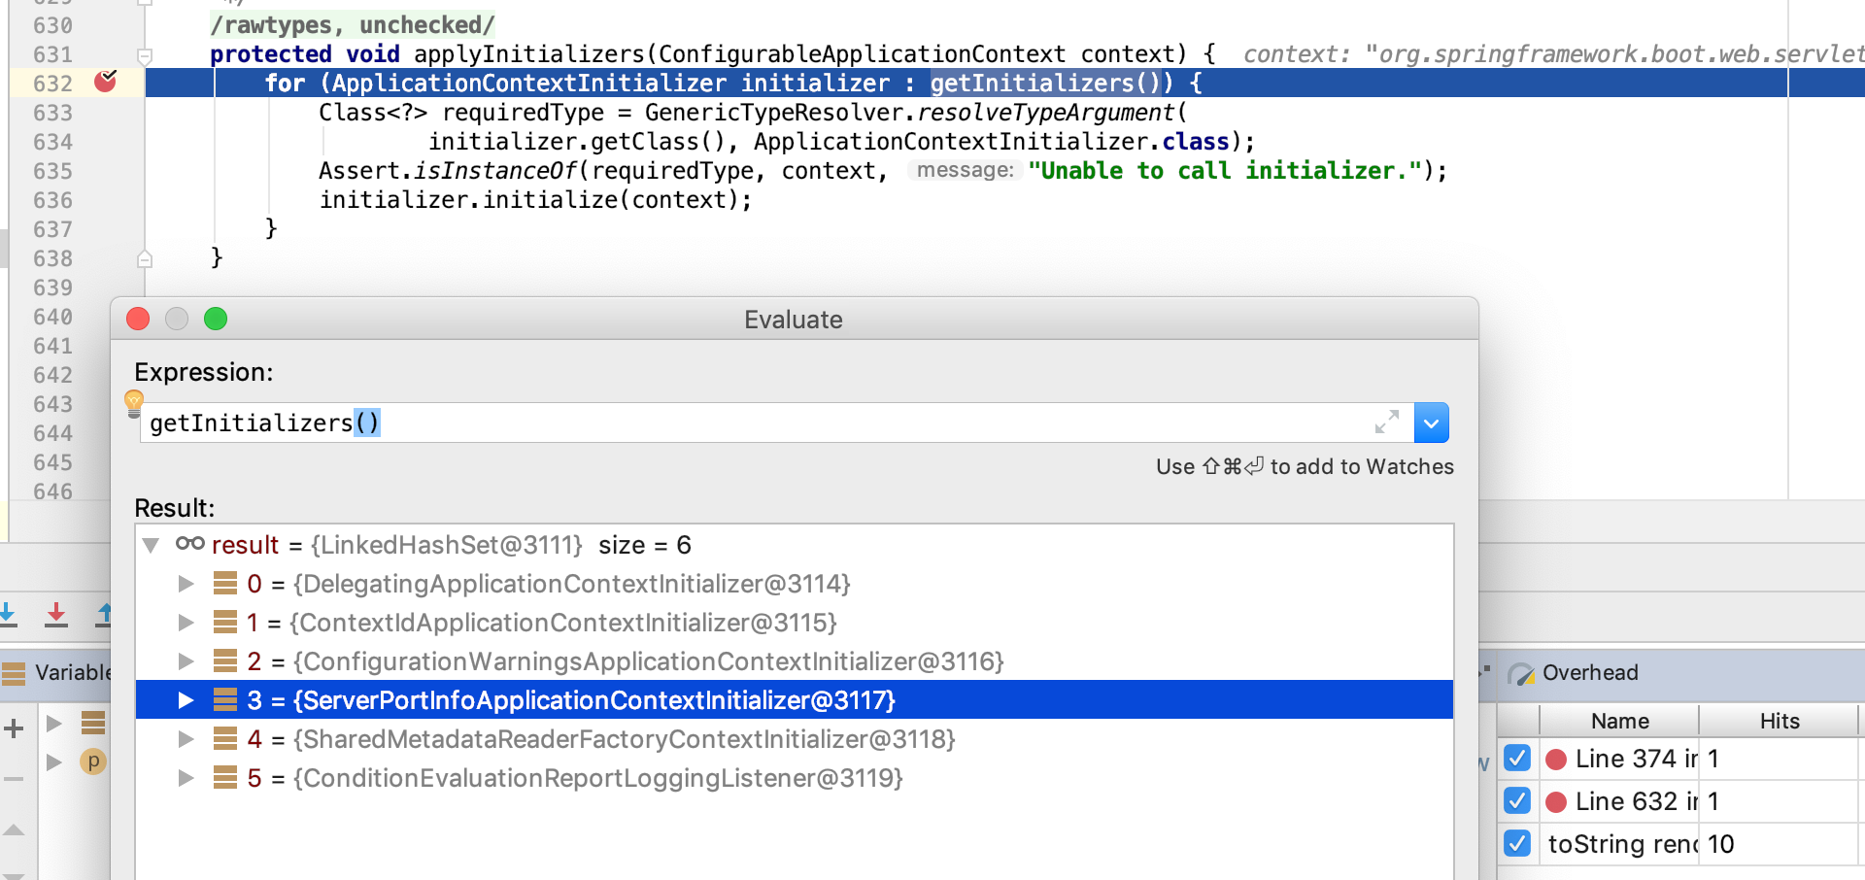Click the blue Step Into arrow icon
This screenshot has width=1865, height=880.
tap(8, 614)
